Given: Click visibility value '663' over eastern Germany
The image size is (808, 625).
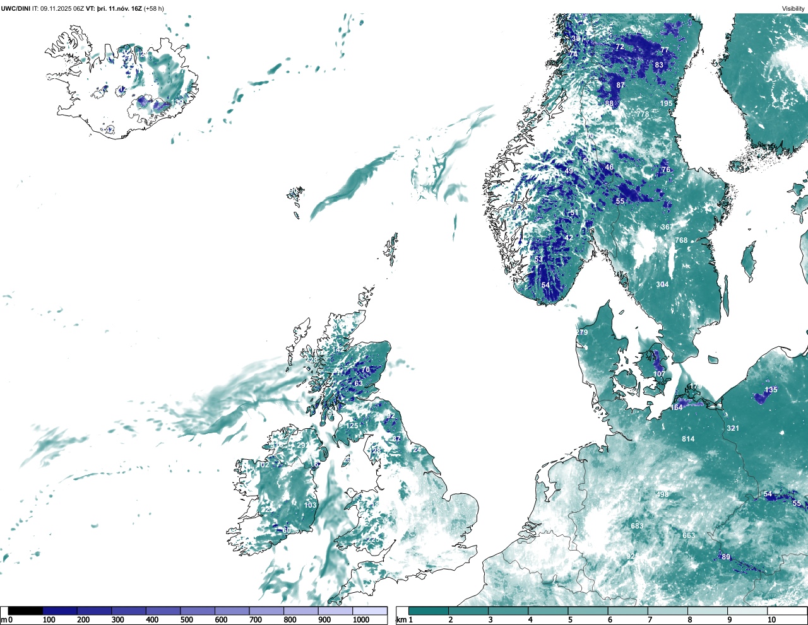Looking at the screenshot, I should [689, 535].
